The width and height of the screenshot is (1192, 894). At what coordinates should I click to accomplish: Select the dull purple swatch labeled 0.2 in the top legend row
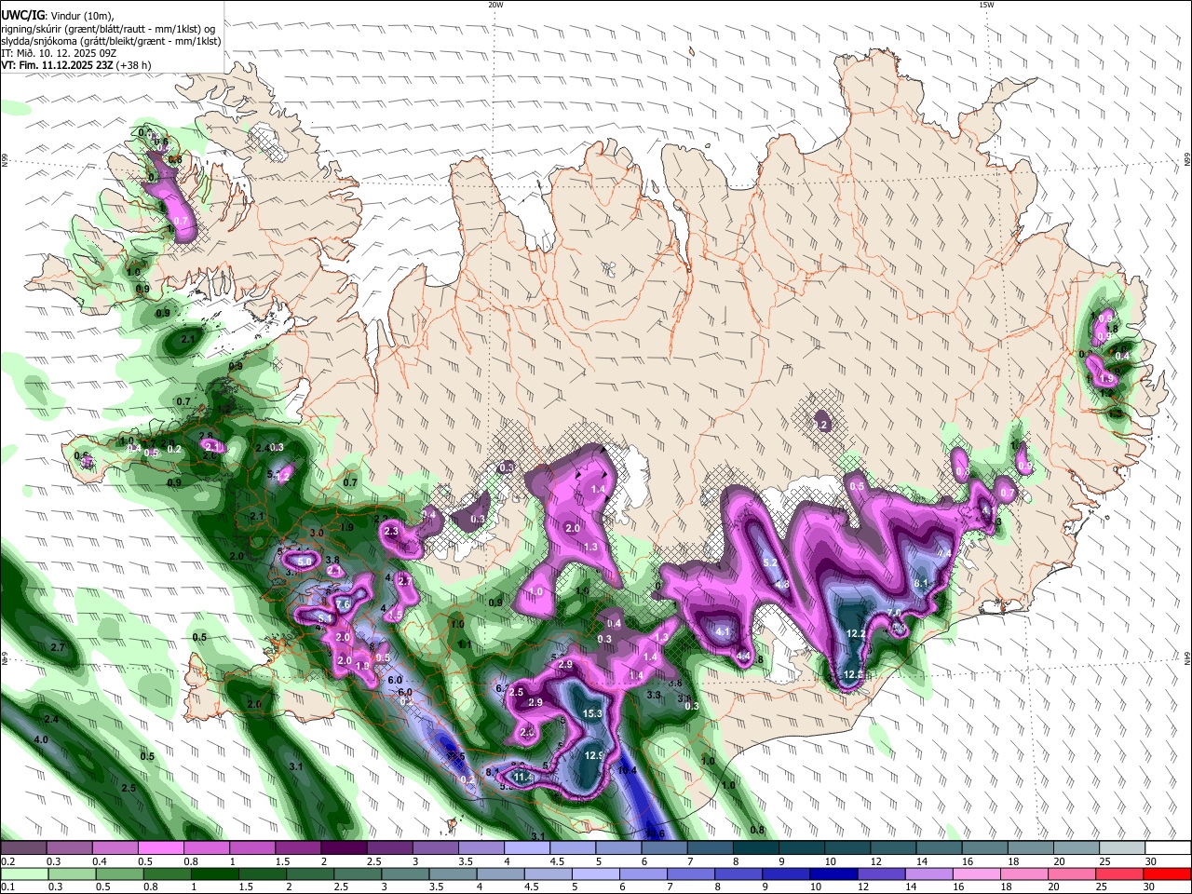tap(23, 848)
